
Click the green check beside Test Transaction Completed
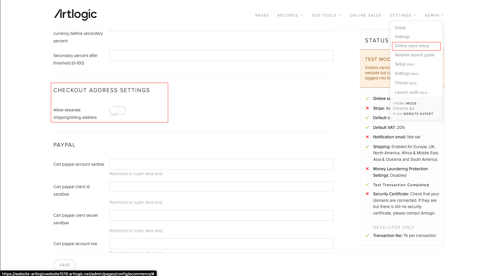point(367,185)
